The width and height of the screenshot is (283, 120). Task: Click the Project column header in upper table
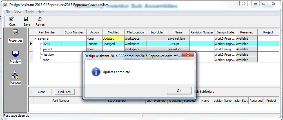(x=268, y=32)
